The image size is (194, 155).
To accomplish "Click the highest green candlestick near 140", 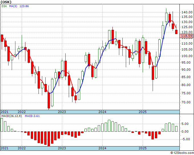I will pyautogui.click(x=166, y=17).
